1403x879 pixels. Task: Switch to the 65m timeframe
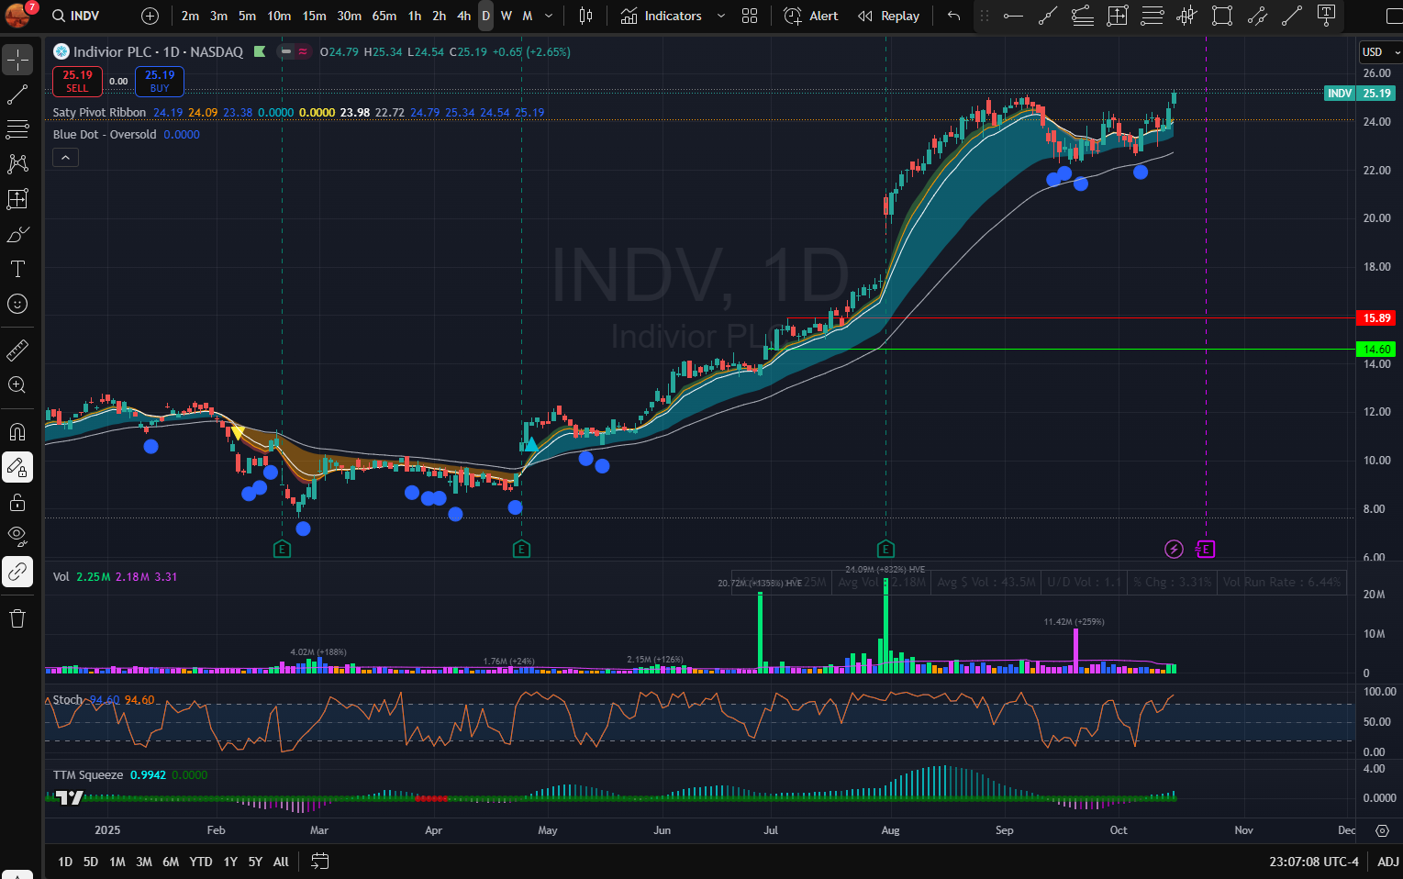point(384,16)
